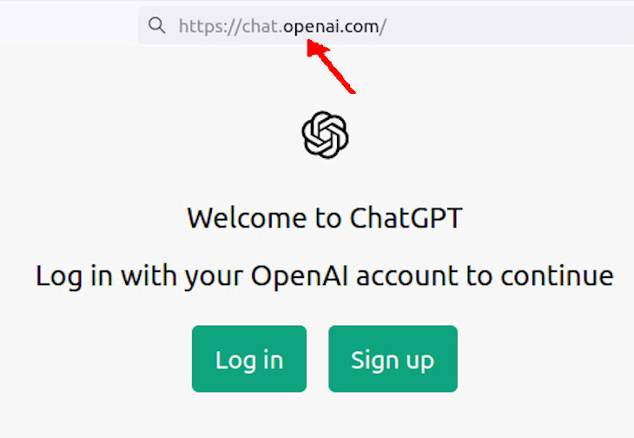Click the word "ChatGPT" in the heading
634x438 pixels.
[x=406, y=218]
